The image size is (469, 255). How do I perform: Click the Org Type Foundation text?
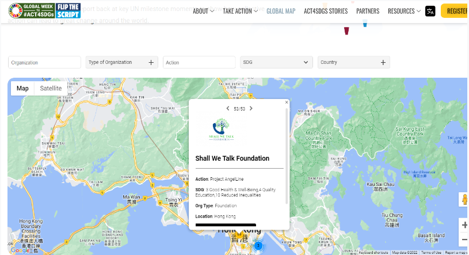point(216,205)
